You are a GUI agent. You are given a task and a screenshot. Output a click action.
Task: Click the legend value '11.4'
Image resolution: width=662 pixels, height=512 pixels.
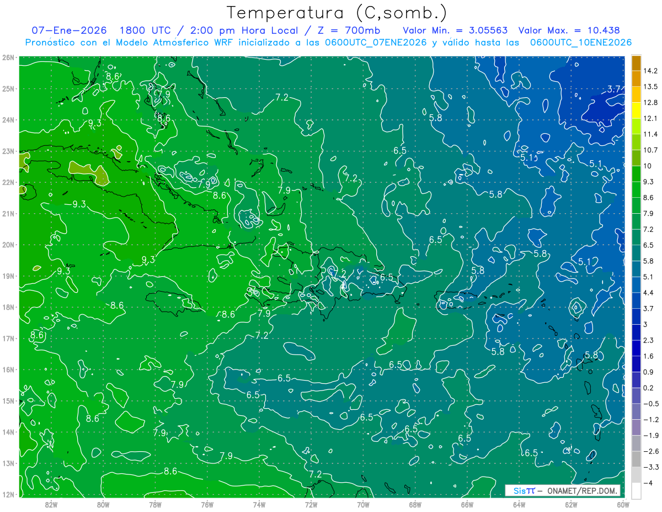click(x=650, y=134)
